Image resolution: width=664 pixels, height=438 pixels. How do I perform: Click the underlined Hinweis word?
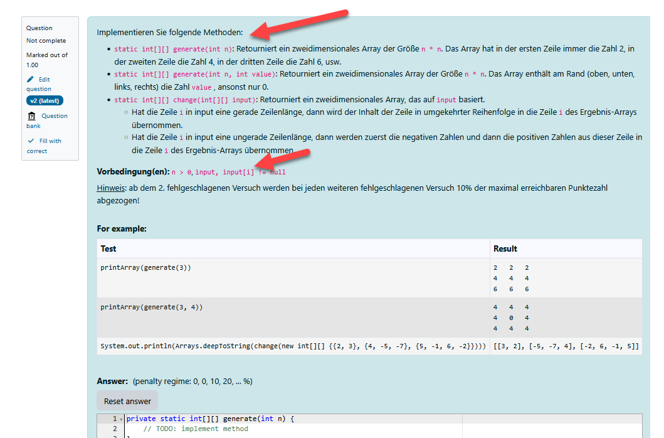pyautogui.click(x=110, y=188)
